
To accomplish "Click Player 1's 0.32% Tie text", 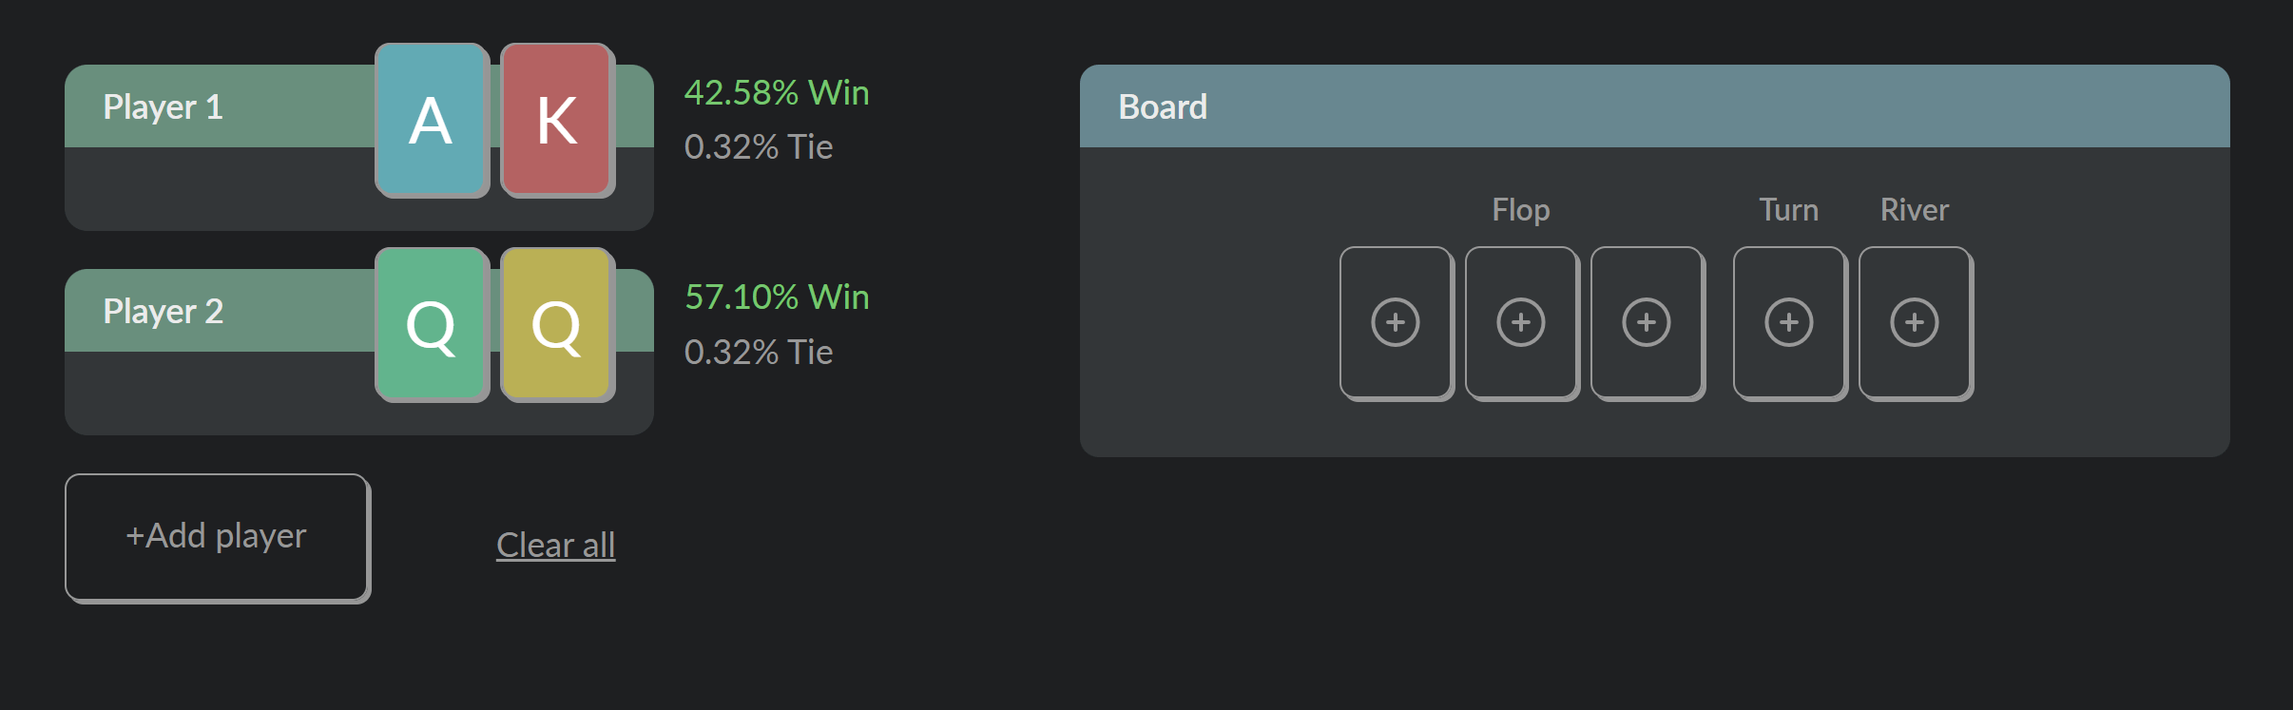I will click(x=758, y=146).
